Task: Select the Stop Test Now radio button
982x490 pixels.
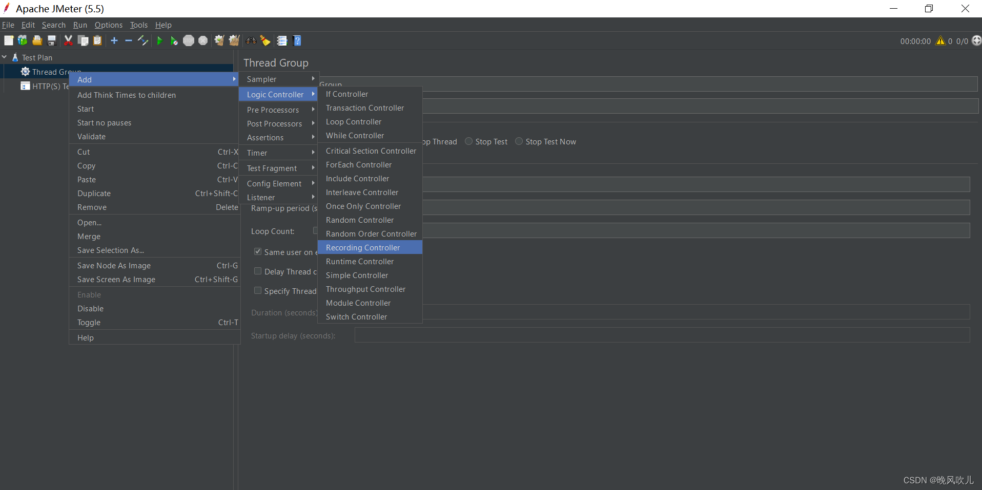Action: tap(519, 141)
